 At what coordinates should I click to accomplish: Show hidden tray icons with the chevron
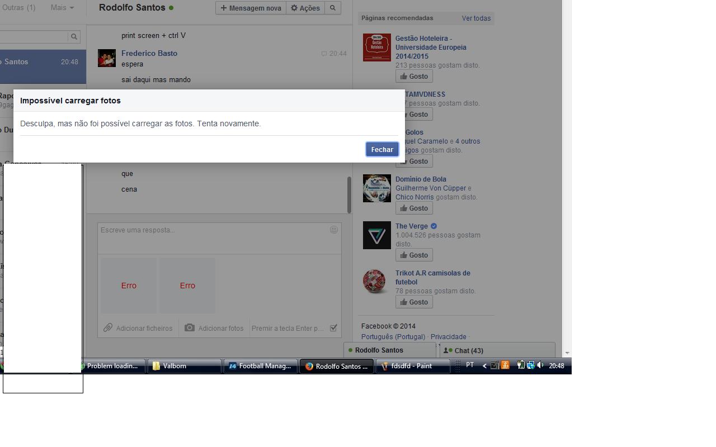click(484, 365)
